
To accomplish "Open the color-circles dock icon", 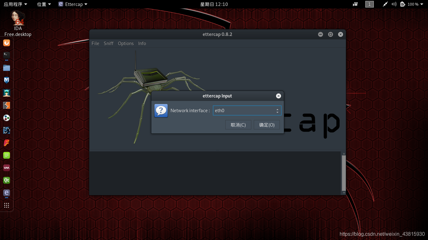I will [7, 118].
